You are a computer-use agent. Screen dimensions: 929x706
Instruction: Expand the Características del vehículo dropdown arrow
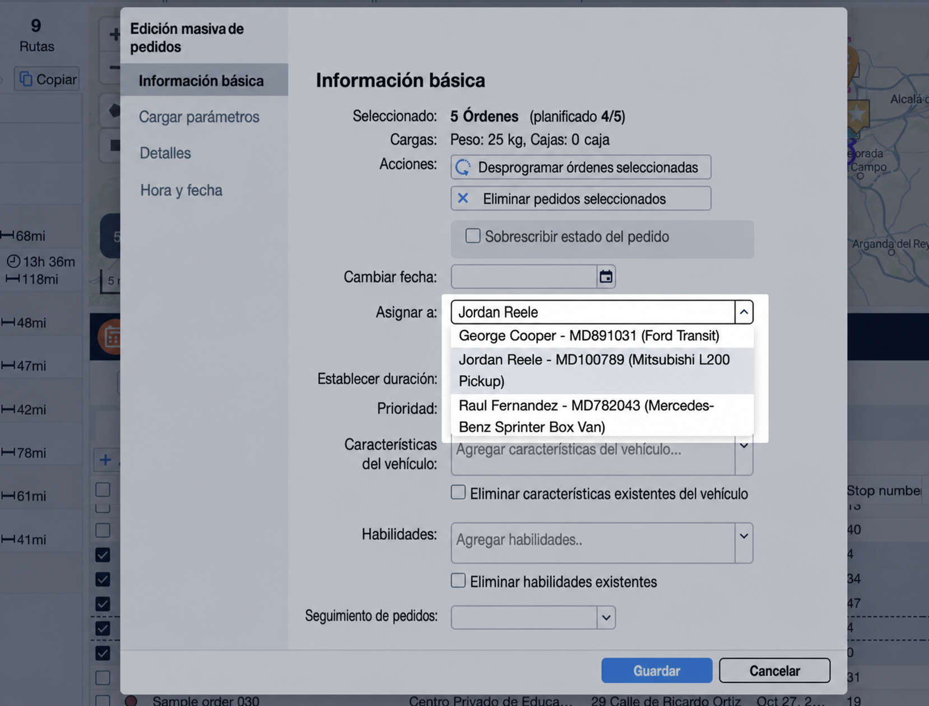(x=744, y=447)
